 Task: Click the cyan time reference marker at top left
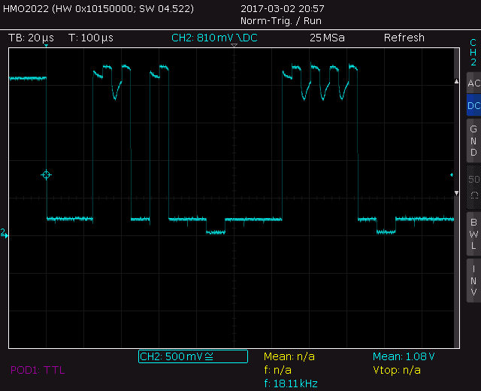(46, 47)
